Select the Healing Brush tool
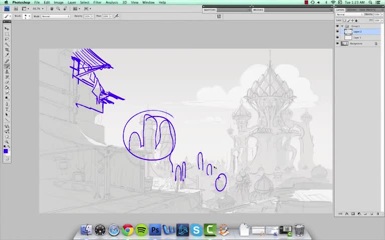This screenshot has width=385, height=240. 7,61
